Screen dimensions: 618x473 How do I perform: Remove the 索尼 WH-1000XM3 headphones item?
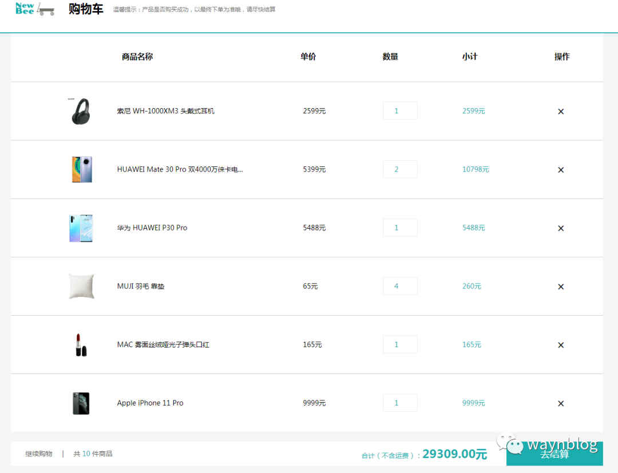coord(561,112)
